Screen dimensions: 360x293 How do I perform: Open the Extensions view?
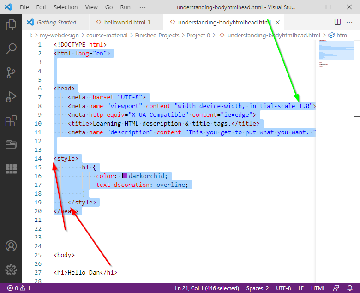coord(11,121)
